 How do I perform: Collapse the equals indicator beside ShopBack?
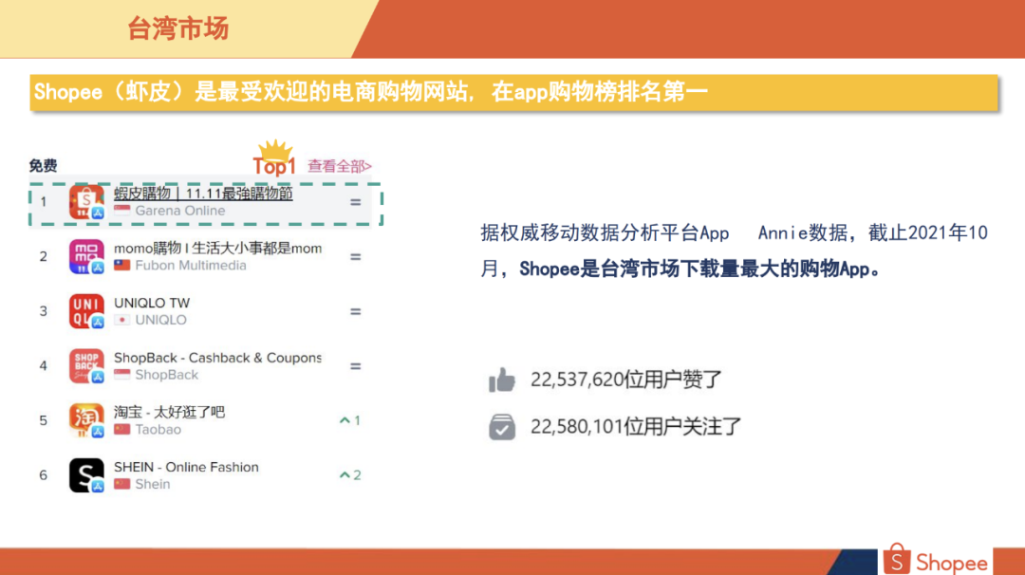point(354,366)
